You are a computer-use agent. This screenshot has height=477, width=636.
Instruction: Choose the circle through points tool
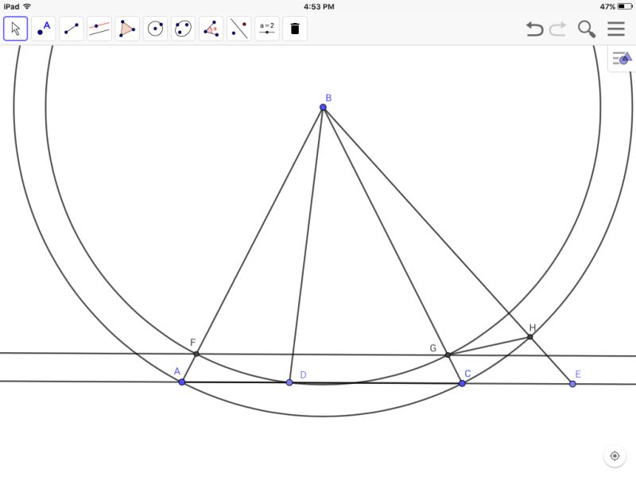coord(183,29)
